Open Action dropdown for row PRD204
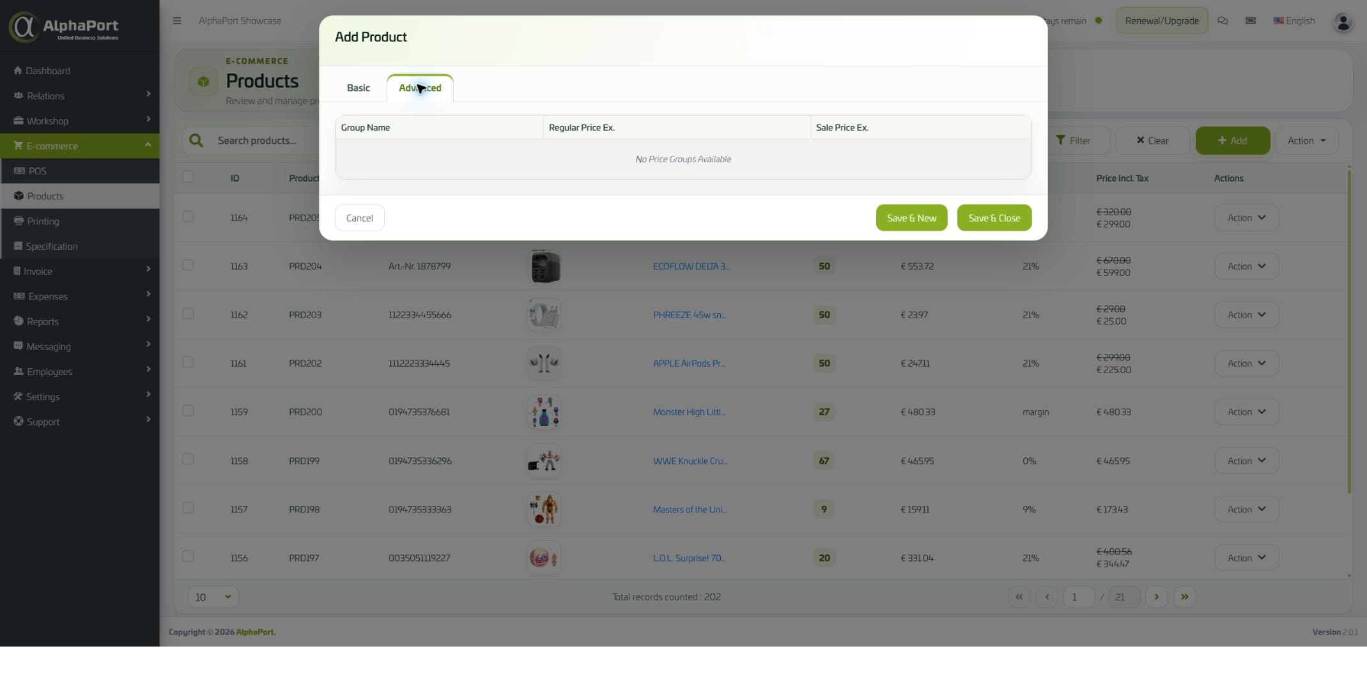This screenshot has height=690, width=1367. pos(1246,266)
